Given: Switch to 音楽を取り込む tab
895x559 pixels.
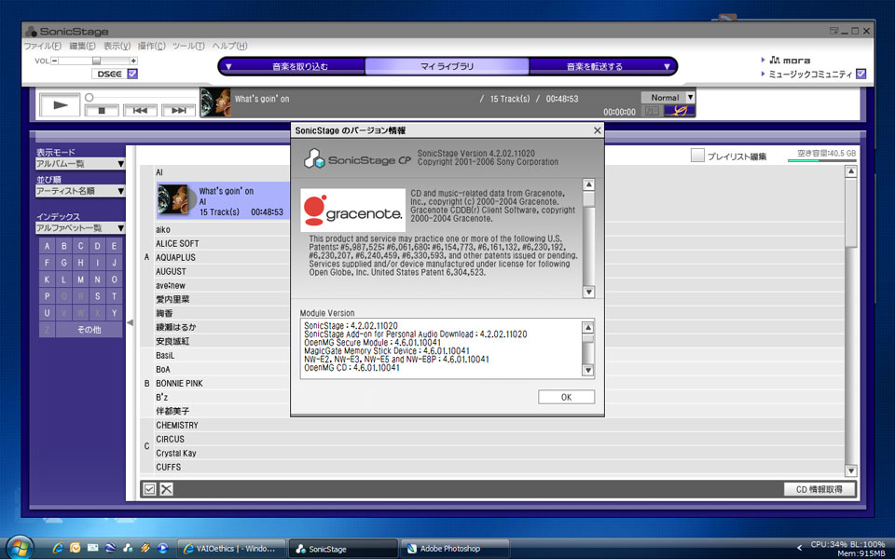Looking at the screenshot, I should coord(300,66).
